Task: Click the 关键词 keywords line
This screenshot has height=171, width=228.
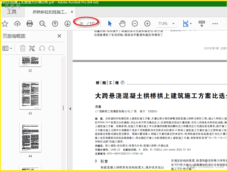Action: click(x=132, y=146)
